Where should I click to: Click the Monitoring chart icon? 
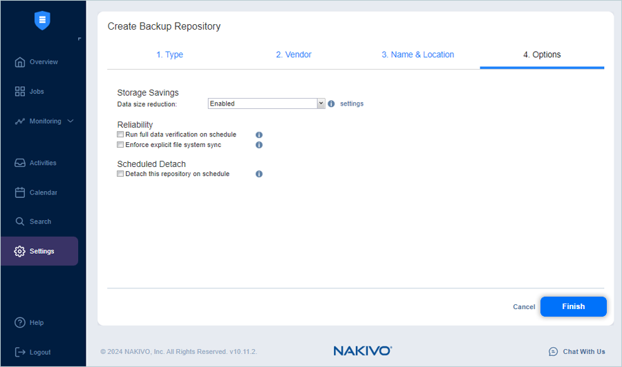pos(20,121)
